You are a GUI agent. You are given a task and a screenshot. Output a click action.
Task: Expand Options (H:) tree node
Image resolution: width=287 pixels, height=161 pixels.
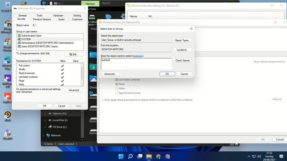coord(45,114)
